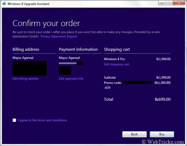Click the masked card number text

click(68, 63)
